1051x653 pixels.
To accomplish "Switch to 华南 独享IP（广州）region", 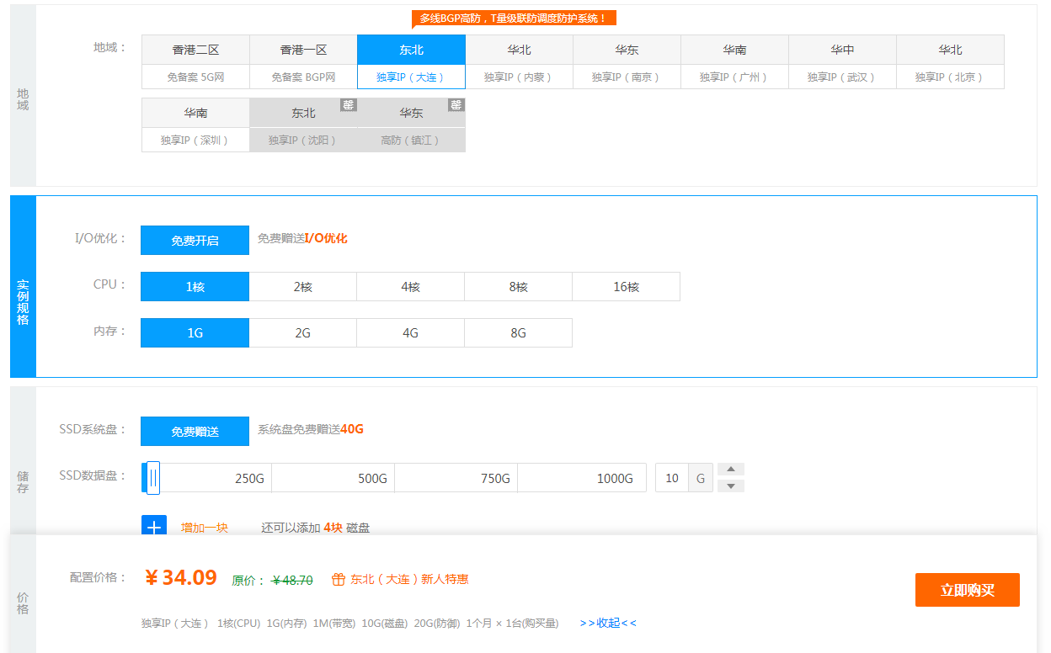I will click(734, 77).
